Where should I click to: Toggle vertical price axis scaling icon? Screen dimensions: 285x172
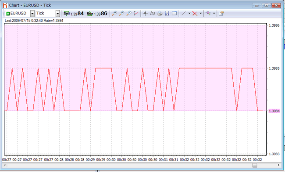136,13
